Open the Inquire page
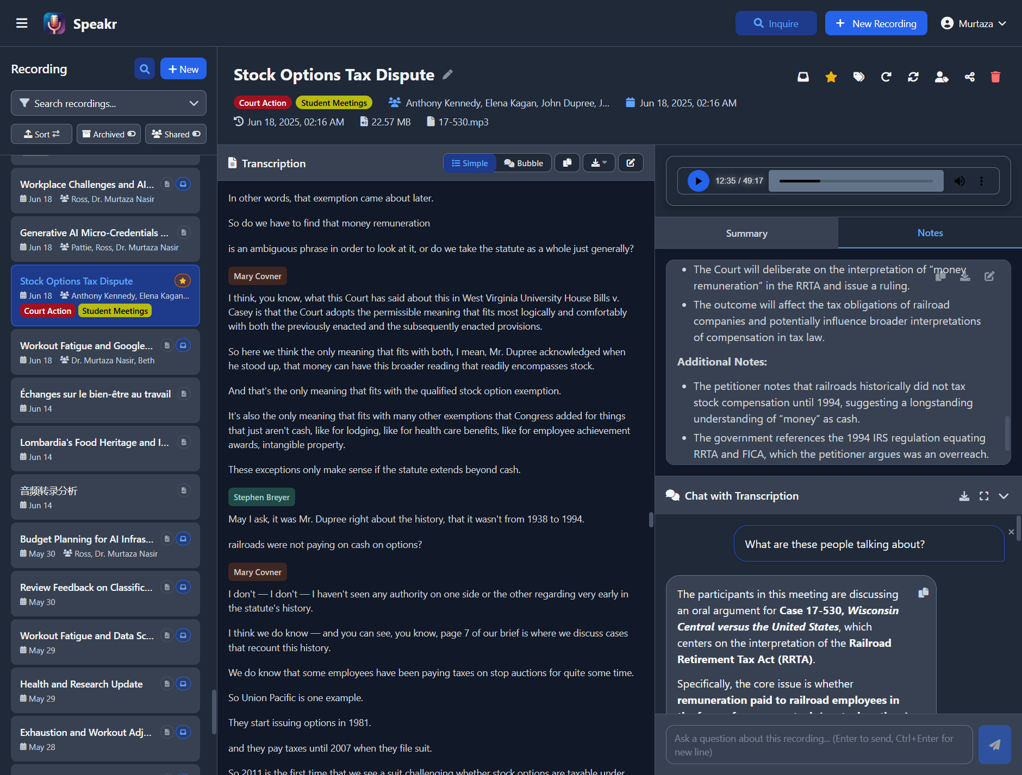 [776, 23]
